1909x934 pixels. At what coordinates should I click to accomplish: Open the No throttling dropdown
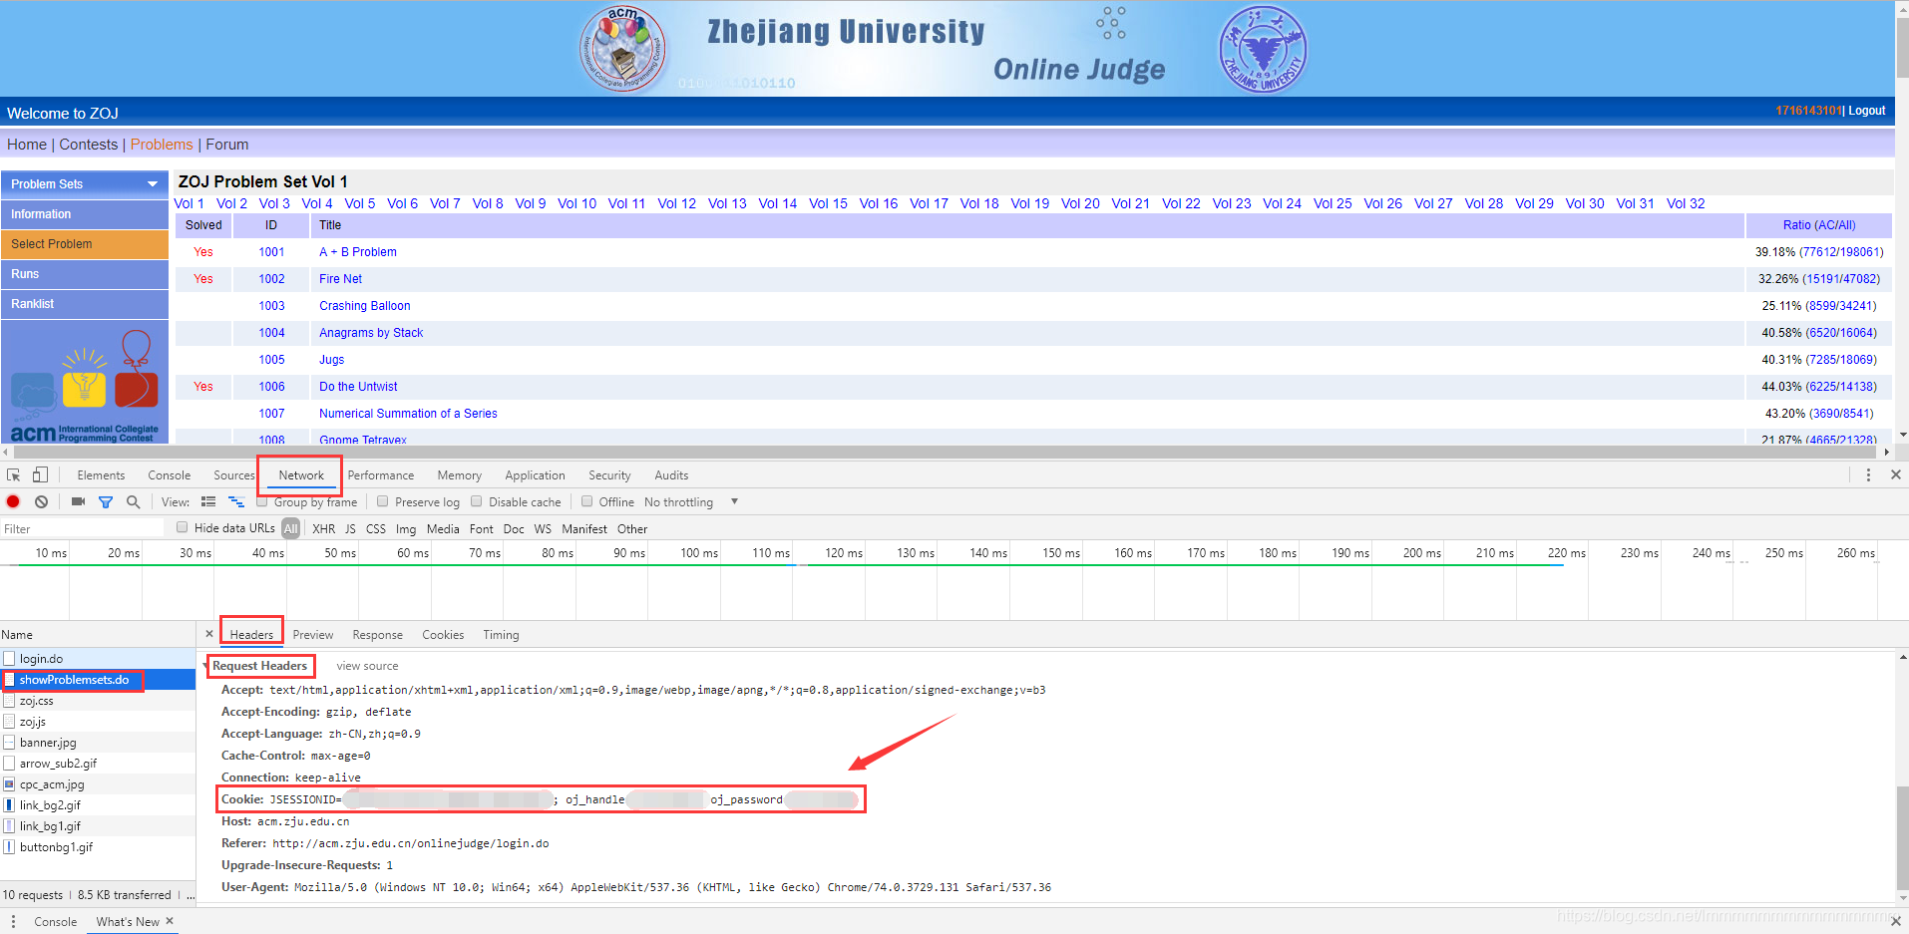pos(690,502)
